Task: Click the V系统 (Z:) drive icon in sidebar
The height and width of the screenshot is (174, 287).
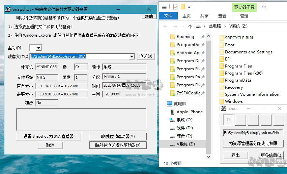Action: 172,145
